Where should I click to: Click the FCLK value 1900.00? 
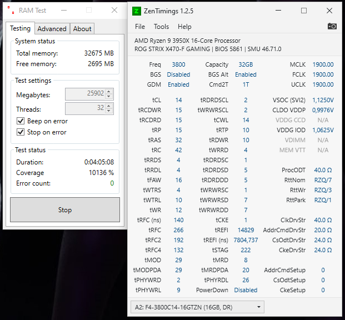[x=323, y=74]
